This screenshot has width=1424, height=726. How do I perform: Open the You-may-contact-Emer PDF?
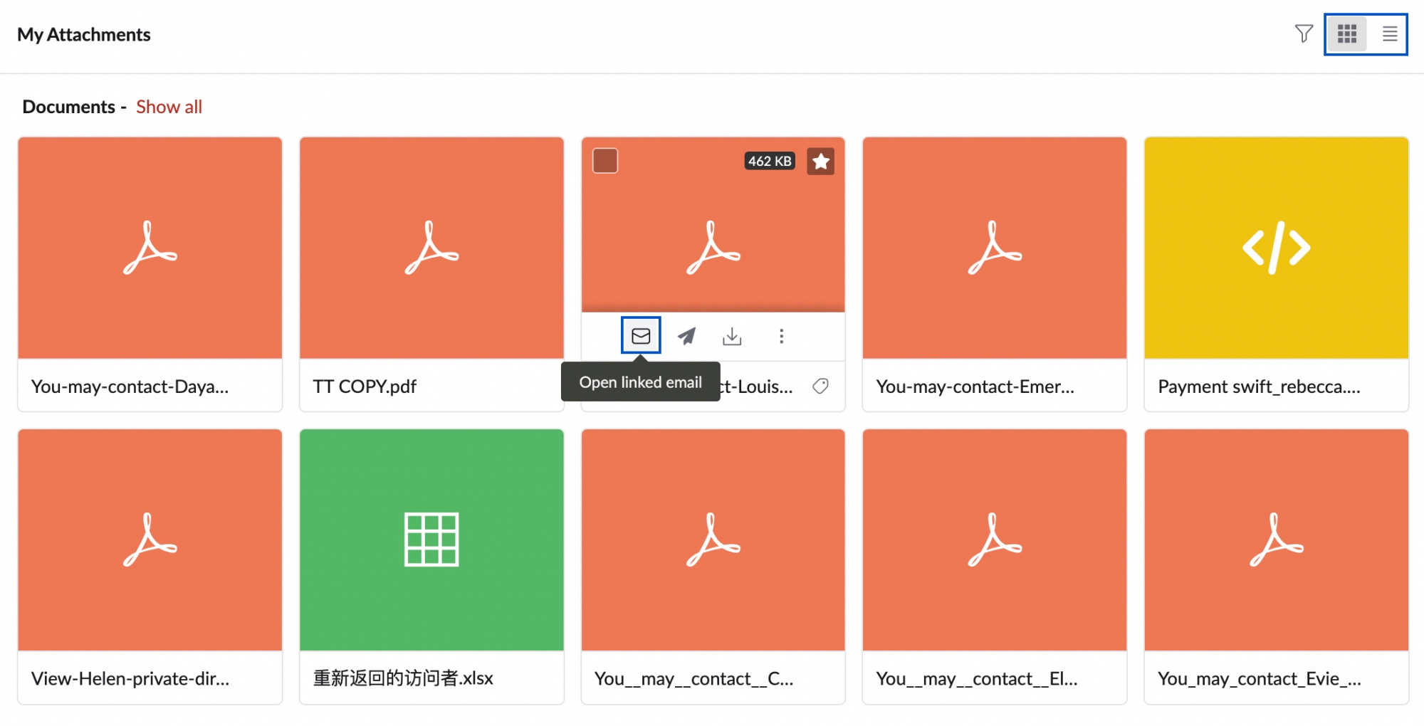pyautogui.click(x=994, y=248)
